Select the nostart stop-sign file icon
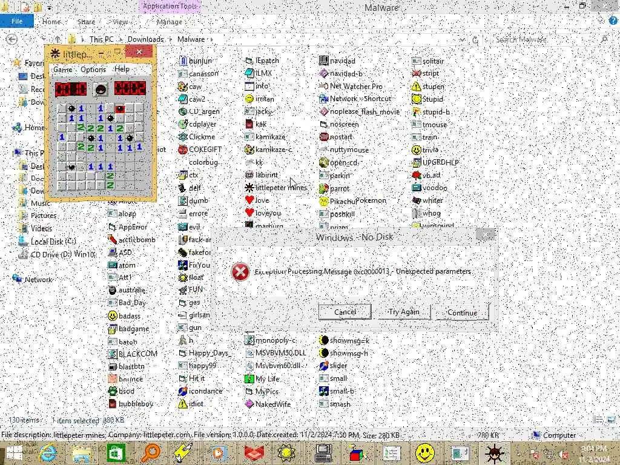The image size is (620, 465). pyautogui.click(x=324, y=137)
